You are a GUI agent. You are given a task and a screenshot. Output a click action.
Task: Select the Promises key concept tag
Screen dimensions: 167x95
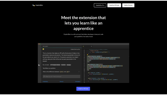(69, 65)
